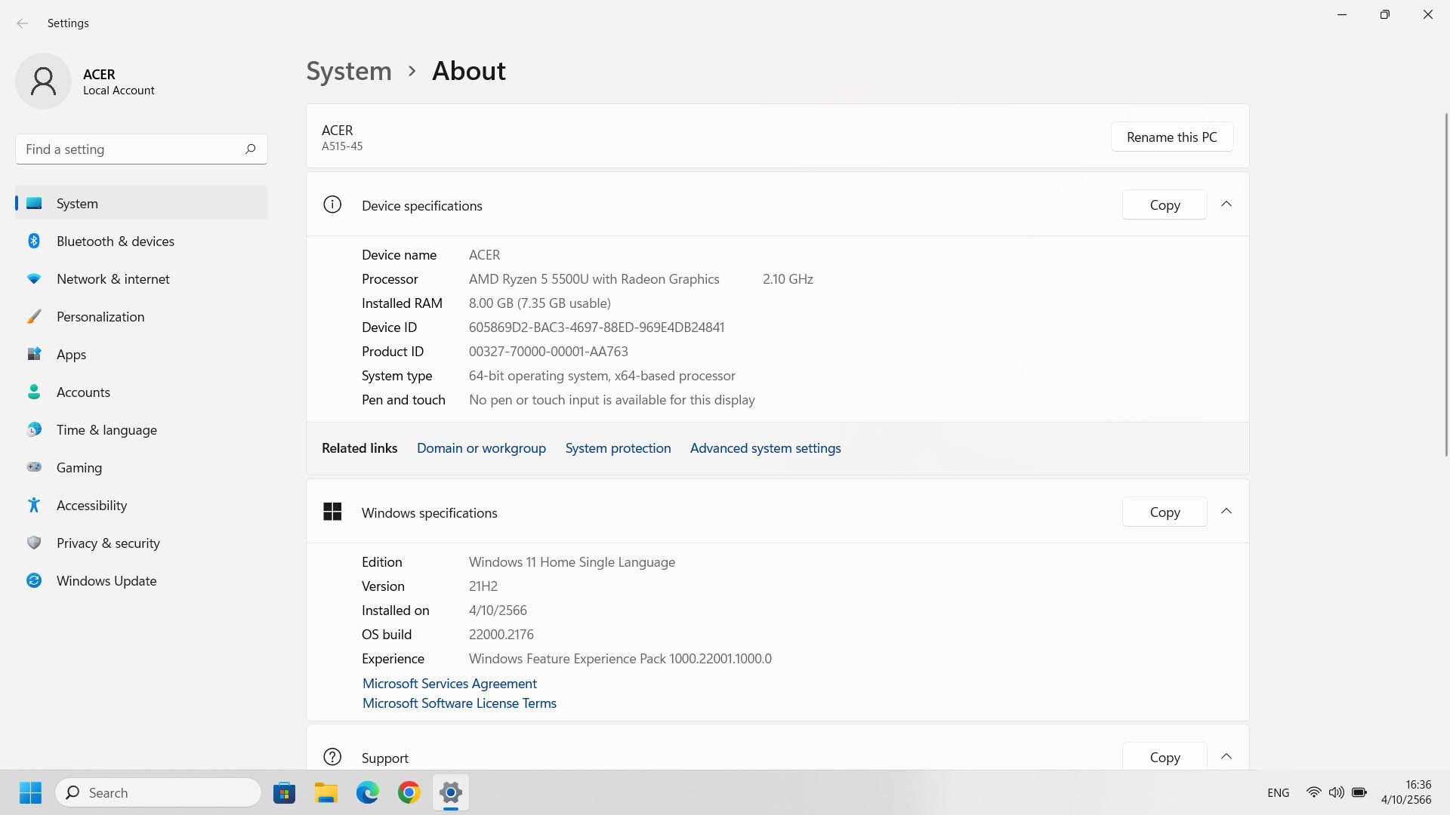Viewport: 1450px width, 815px height.
Task: Go to the Personalization settings page
Action: coord(141,316)
